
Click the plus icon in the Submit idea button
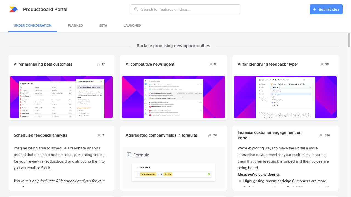click(x=315, y=9)
